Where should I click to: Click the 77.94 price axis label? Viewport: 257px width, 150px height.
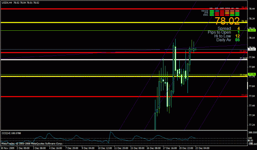coord(252,57)
